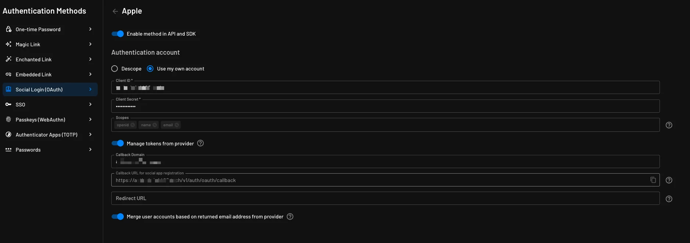Viewport: 690px width, 243px height.
Task: Copy the callback URL with the copy icon
Action: tap(653, 180)
